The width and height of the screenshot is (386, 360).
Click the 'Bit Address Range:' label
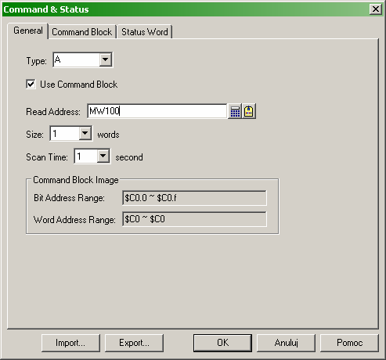(x=69, y=198)
